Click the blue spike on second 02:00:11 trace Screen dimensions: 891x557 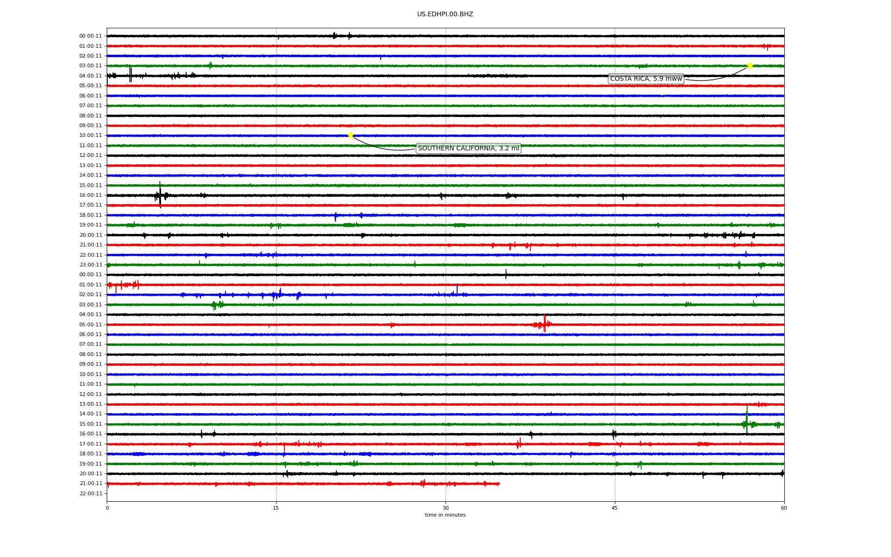(457, 290)
